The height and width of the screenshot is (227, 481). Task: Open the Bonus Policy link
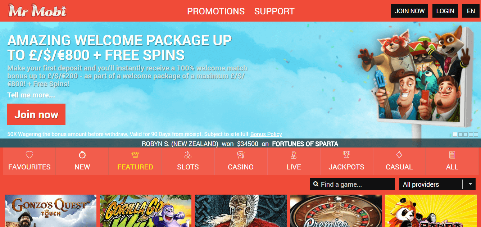click(266, 134)
